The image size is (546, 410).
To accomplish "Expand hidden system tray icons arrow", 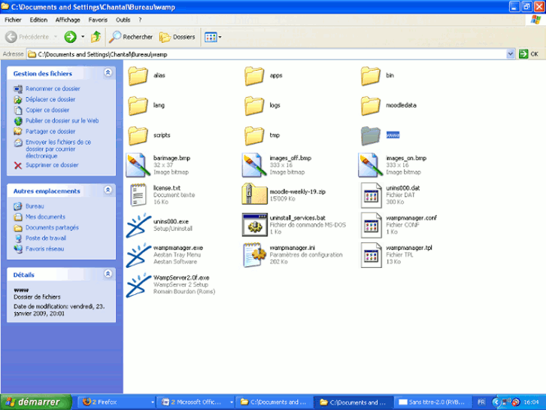I will (x=496, y=402).
